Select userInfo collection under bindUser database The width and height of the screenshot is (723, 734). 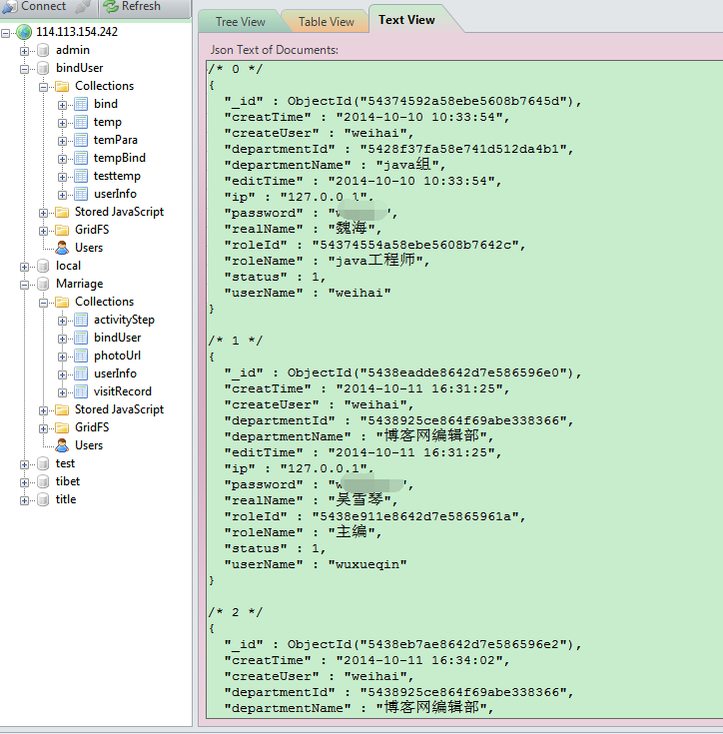click(115, 194)
